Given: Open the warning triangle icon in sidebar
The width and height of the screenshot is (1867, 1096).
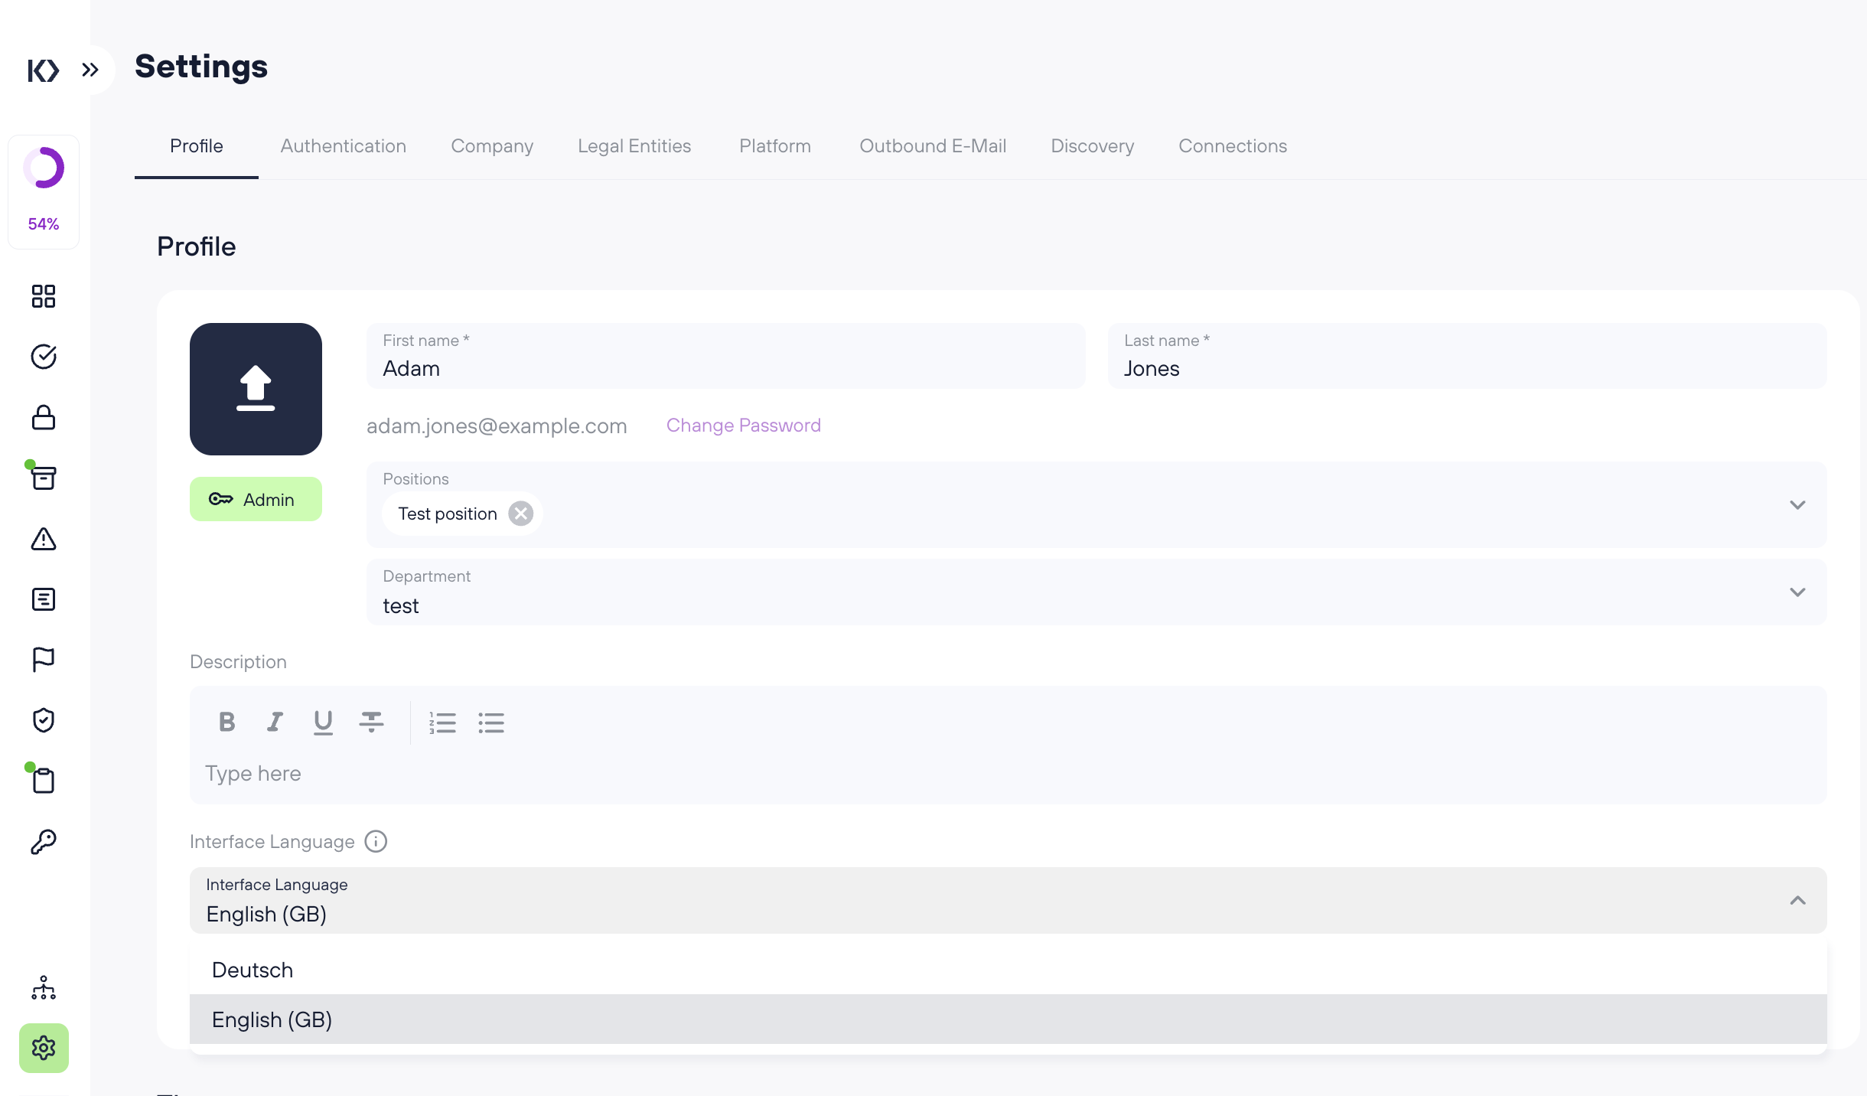Looking at the screenshot, I should [44, 539].
